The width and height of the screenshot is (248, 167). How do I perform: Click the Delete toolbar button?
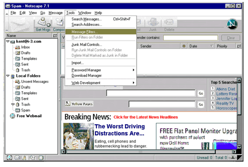click(169, 24)
